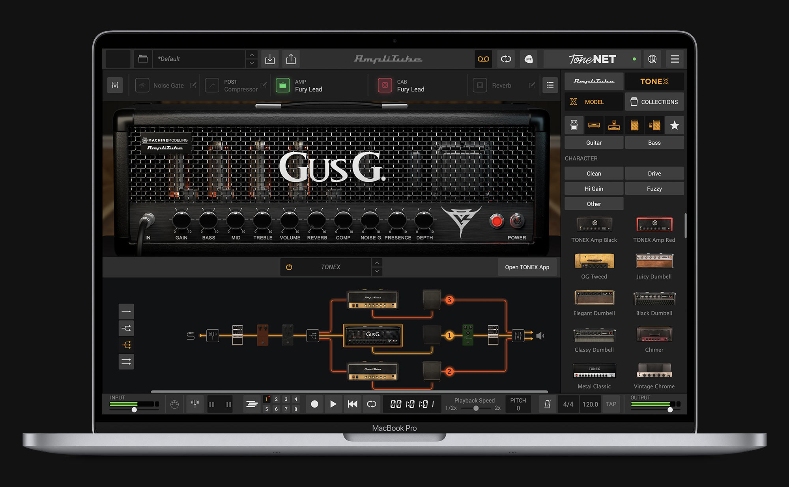Screen dimensions: 789x487
Task: Toggle the Noise Gate pedal on
Action: point(142,85)
